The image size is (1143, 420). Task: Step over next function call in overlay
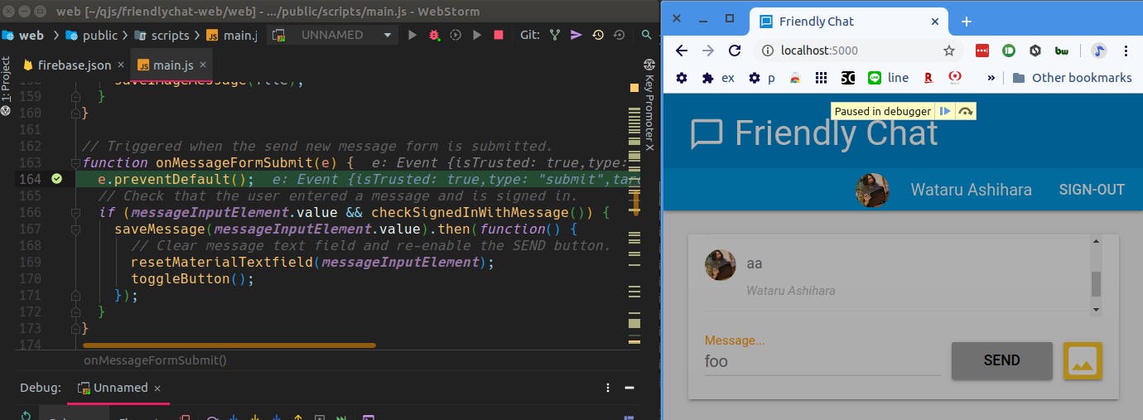click(x=965, y=111)
